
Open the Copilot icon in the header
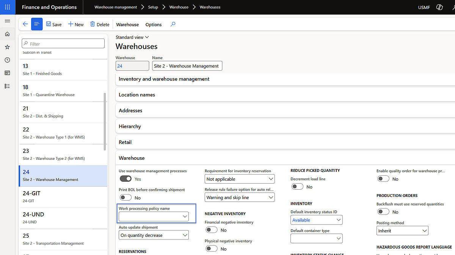(439, 7)
